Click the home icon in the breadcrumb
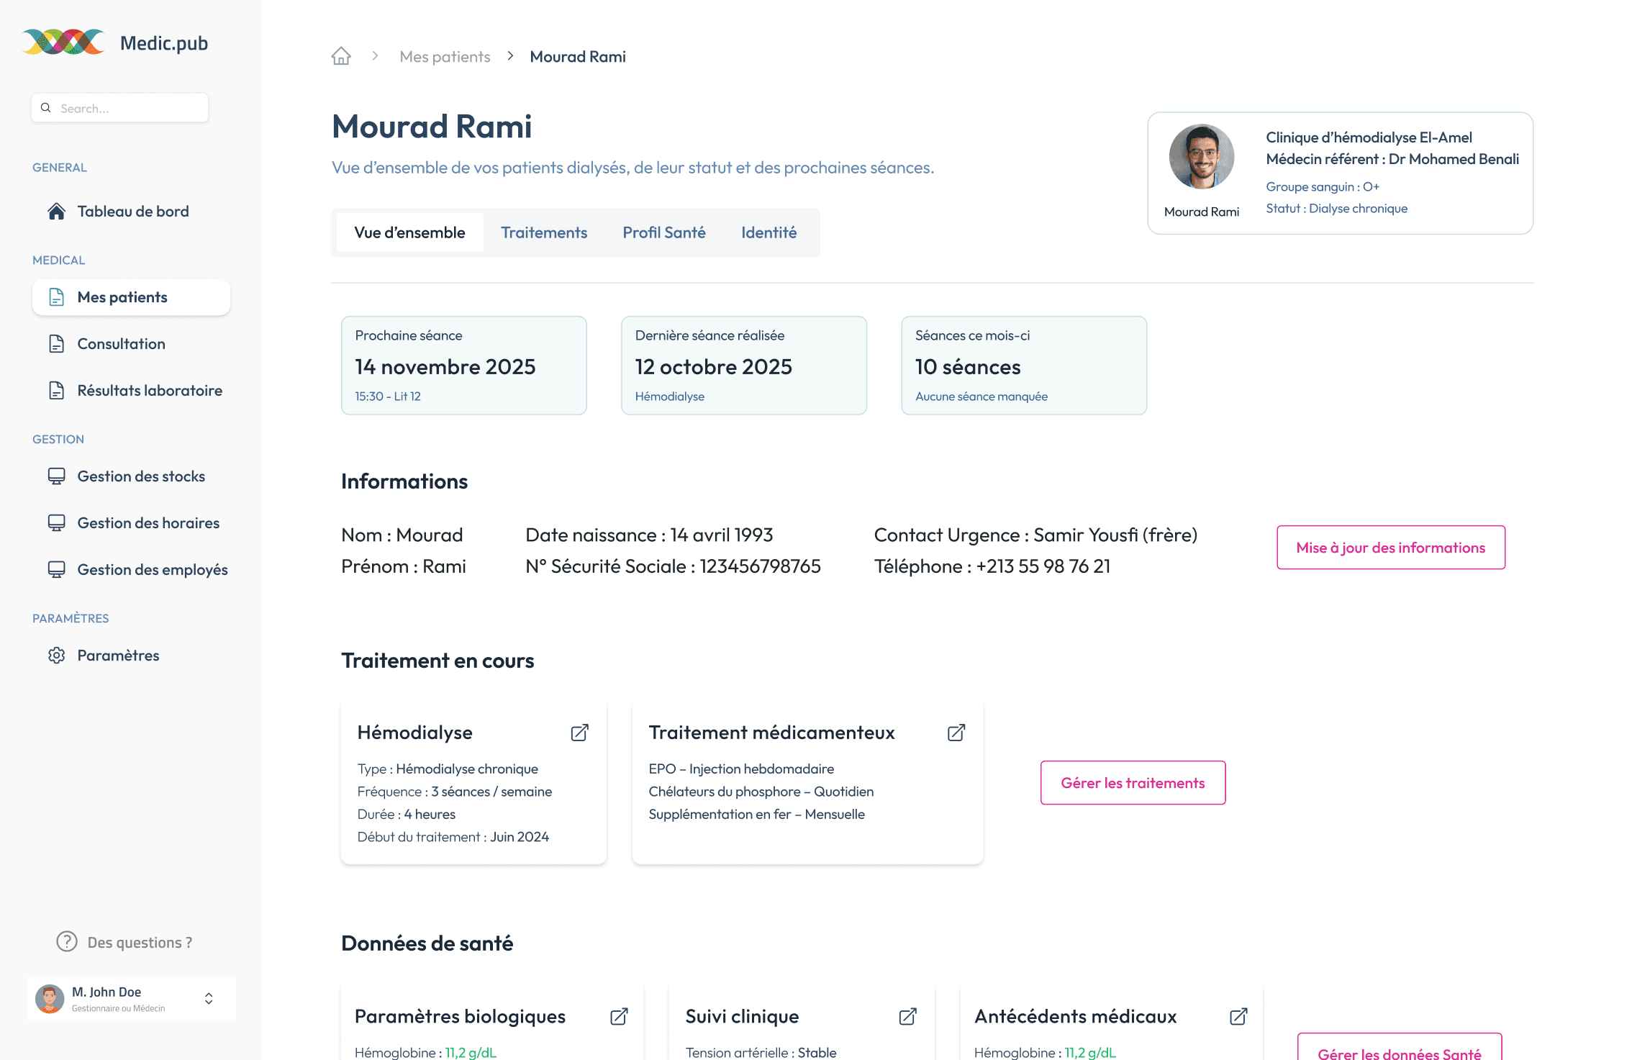This screenshot has height=1060, width=1632. 341,56
